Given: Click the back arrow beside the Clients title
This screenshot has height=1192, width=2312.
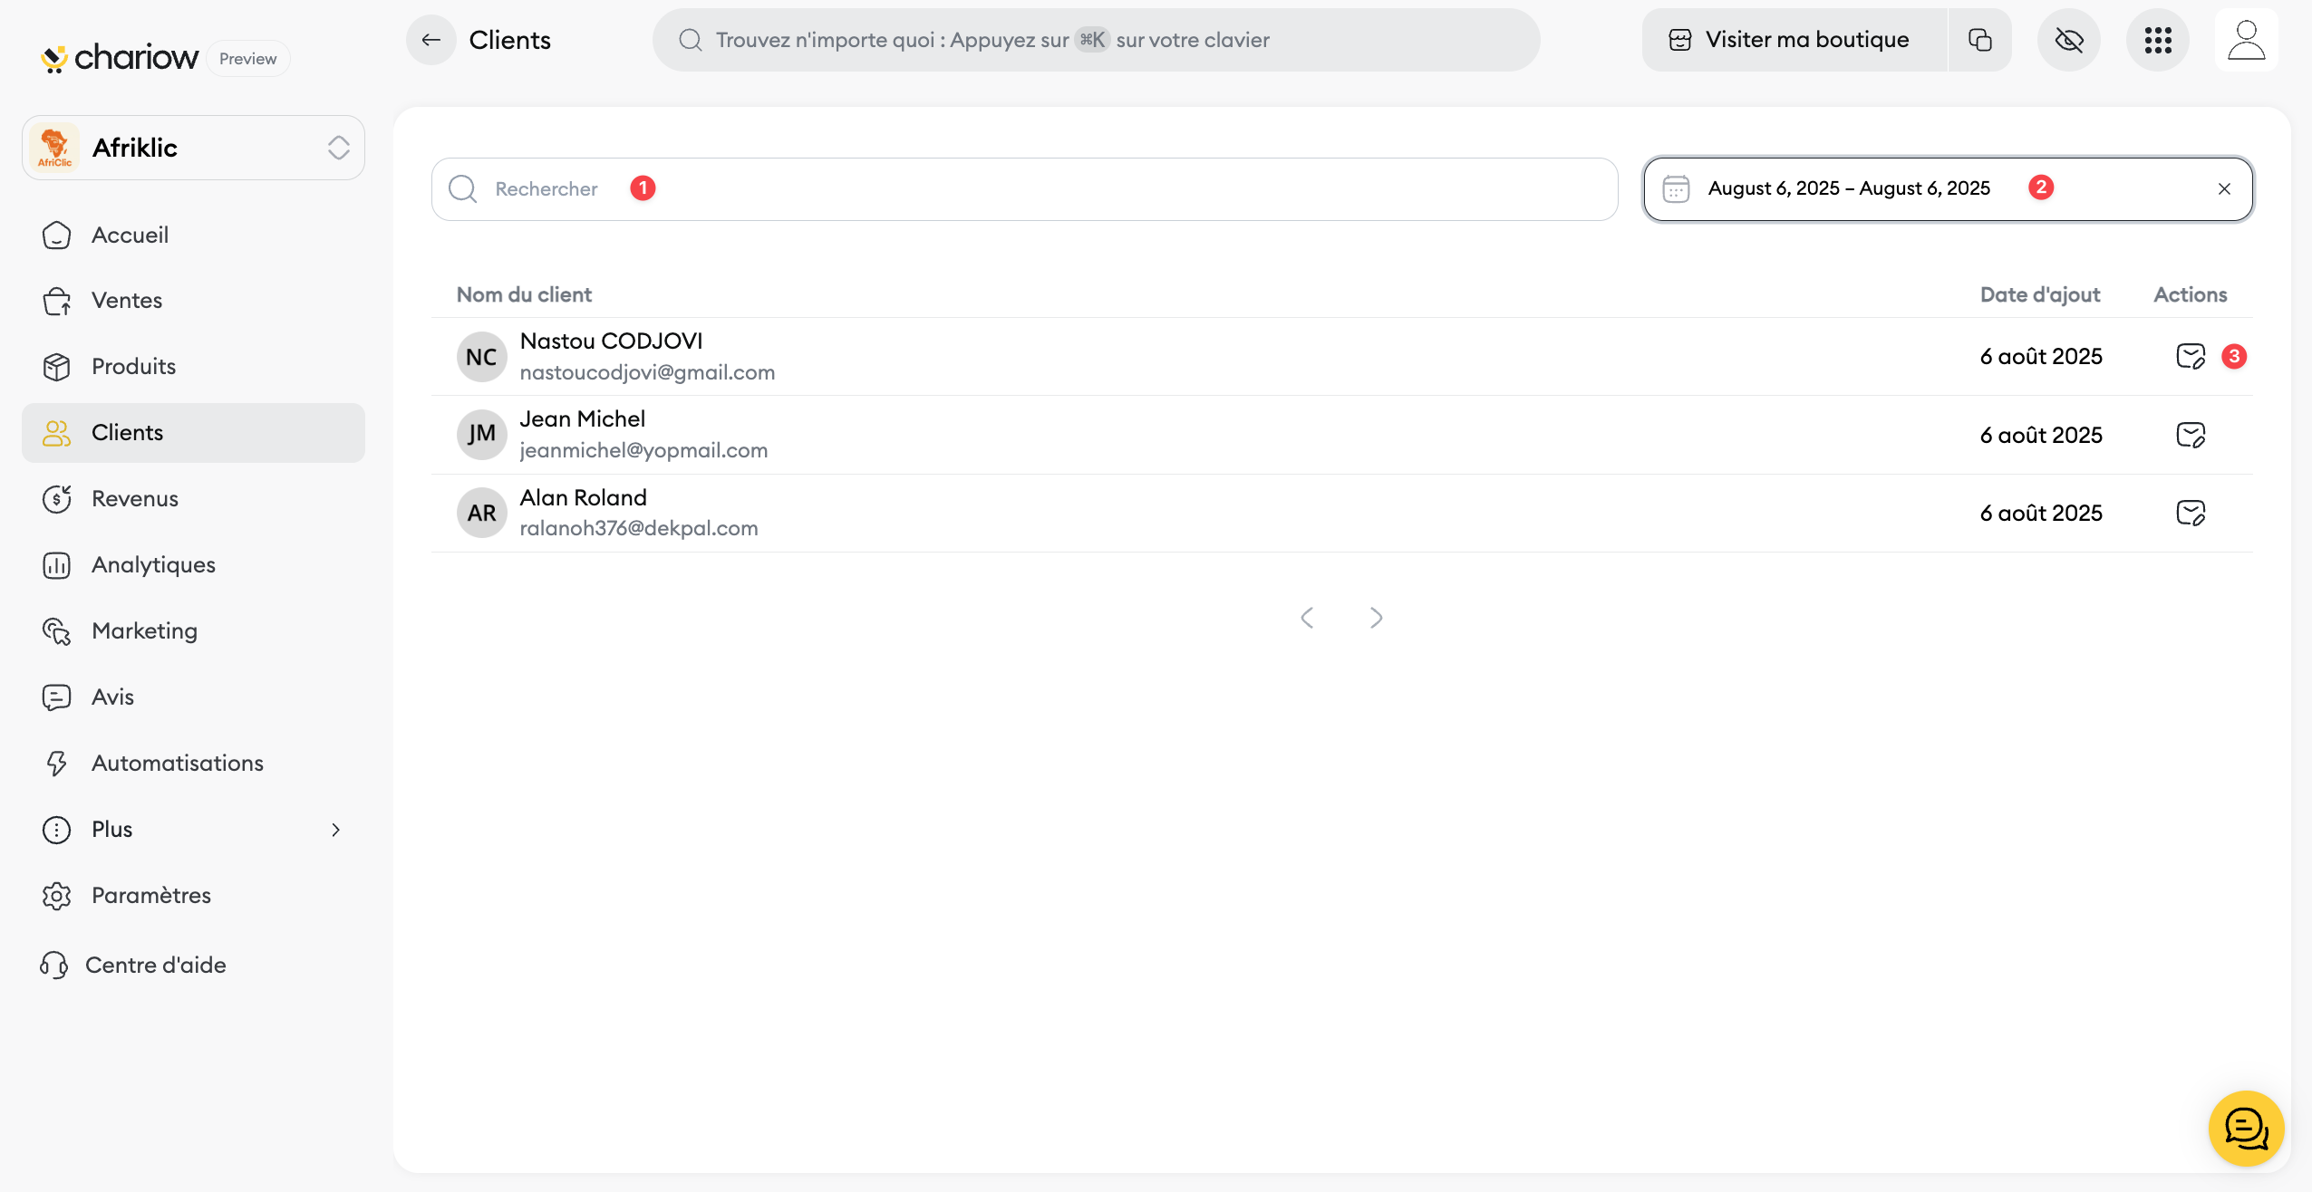Looking at the screenshot, I should [430, 40].
